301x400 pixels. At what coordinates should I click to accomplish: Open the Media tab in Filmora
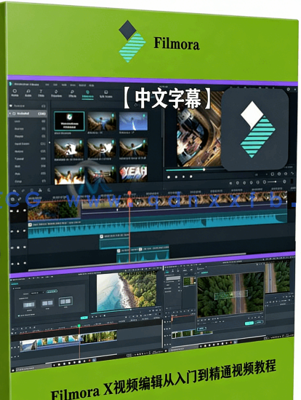[15, 93]
